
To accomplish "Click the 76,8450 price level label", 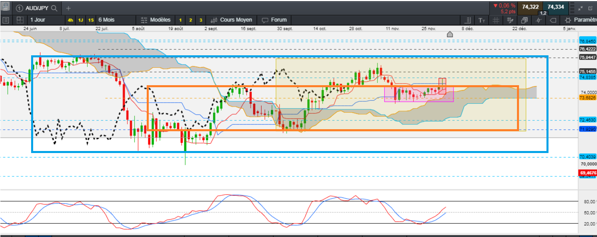I will [x=588, y=41].
